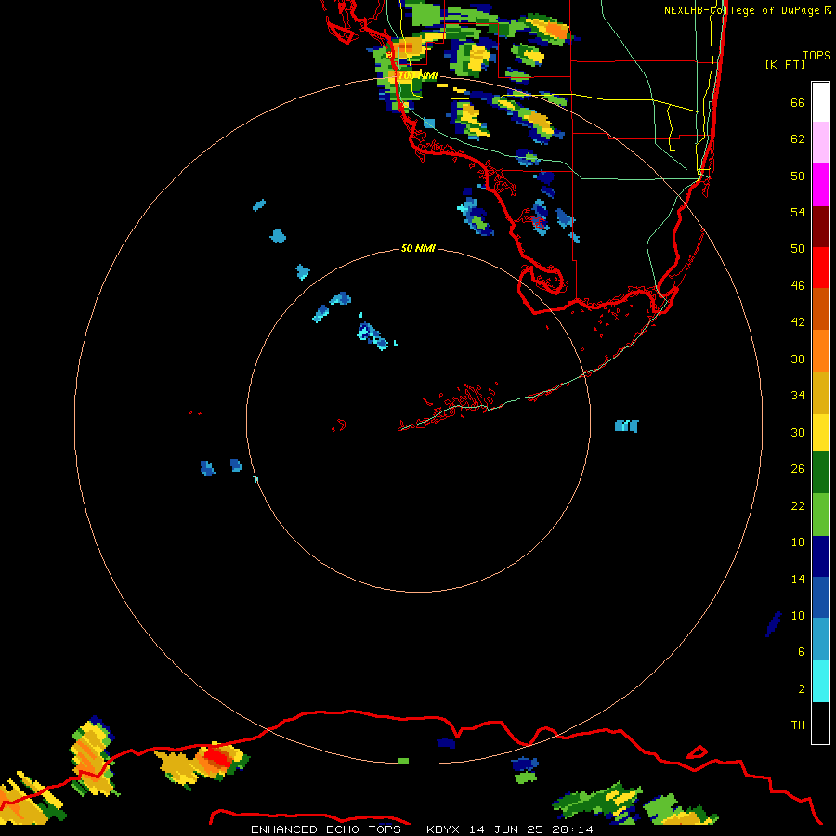
Task: Click the "18" legend value
Action: click(x=798, y=542)
